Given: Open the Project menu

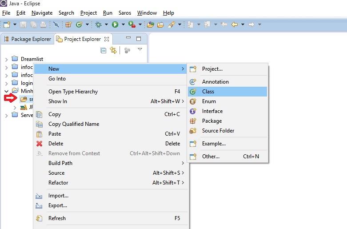Looking at the screenshot, I should click(x=88, y=13).
